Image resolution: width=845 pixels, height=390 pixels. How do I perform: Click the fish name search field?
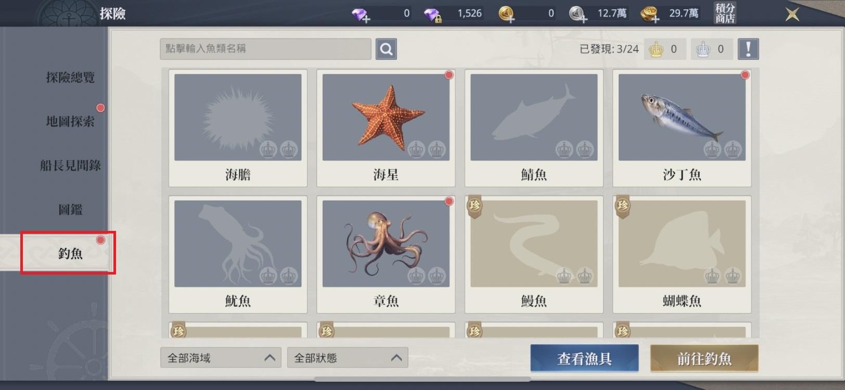(x=265, y=49)
